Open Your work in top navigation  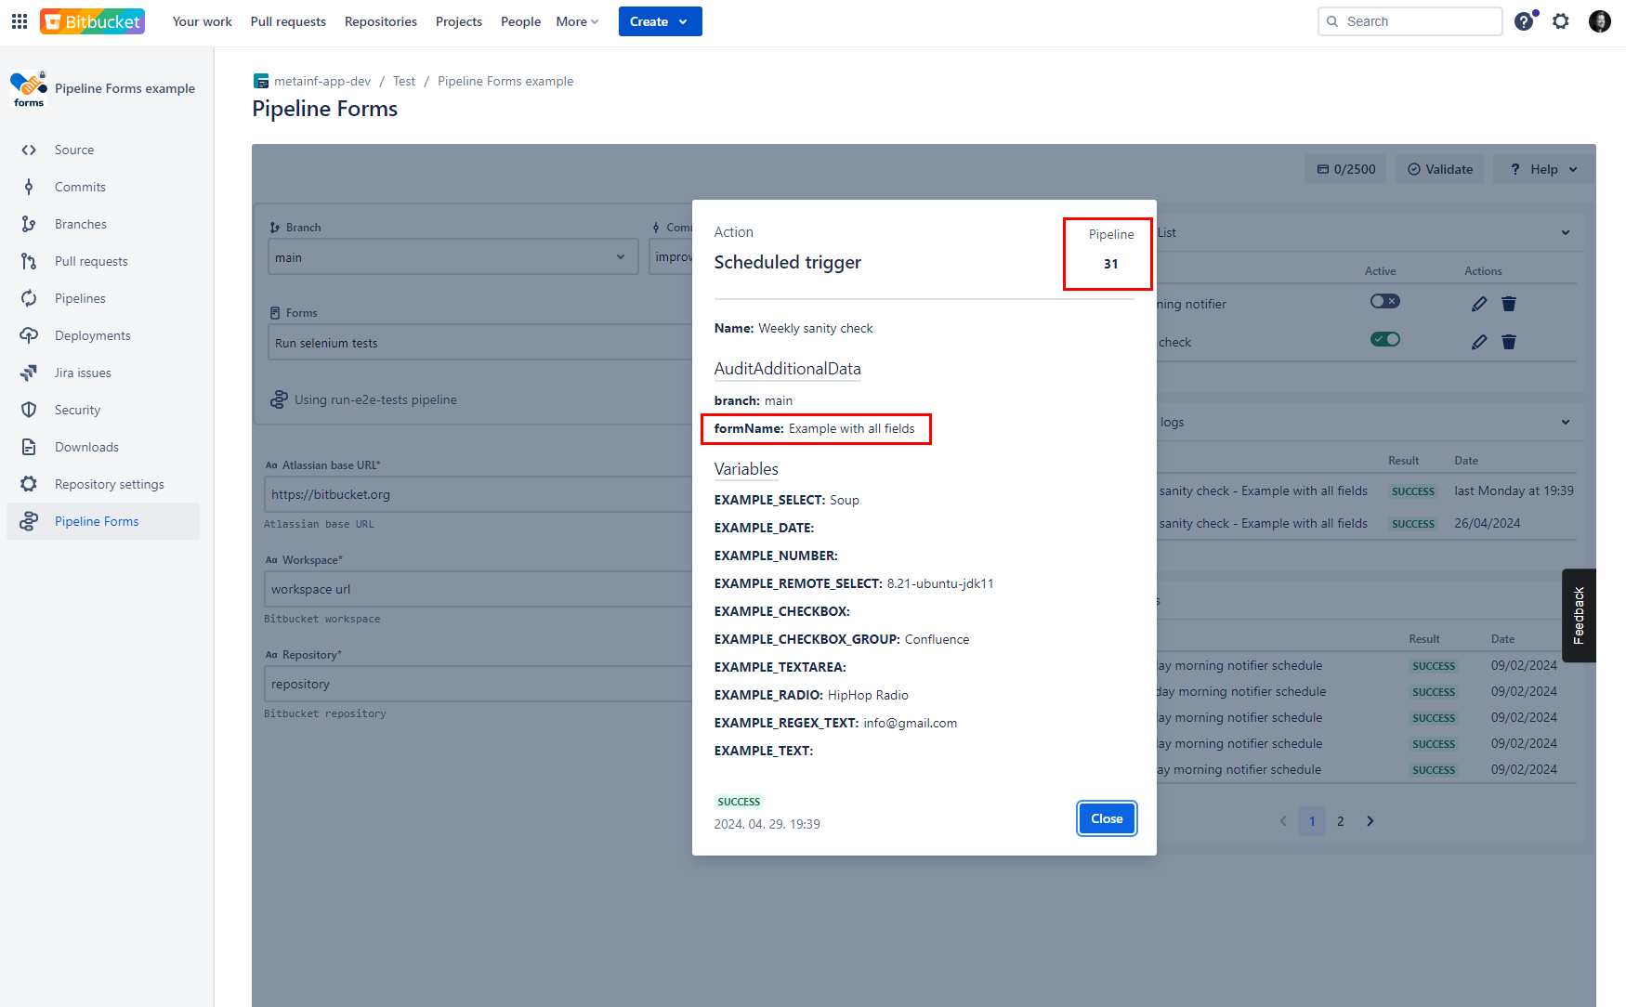[x=202, y=21]
